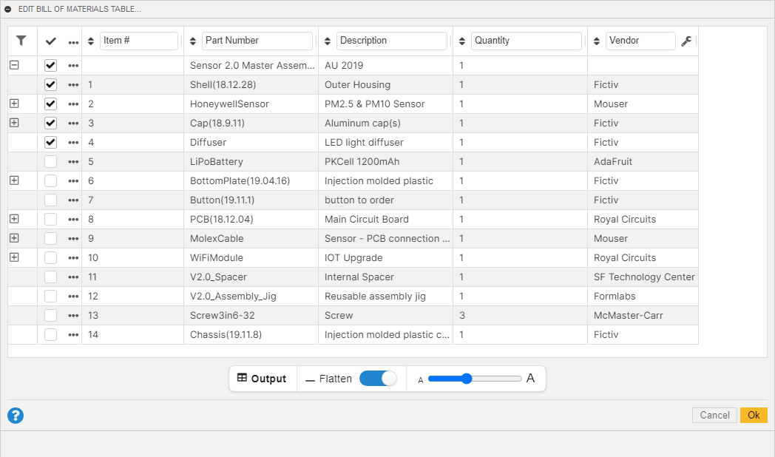The image size is (775, 457).
Task: Check the box for PCB(18.12.04) row
Action: click(x=50, y=220)
